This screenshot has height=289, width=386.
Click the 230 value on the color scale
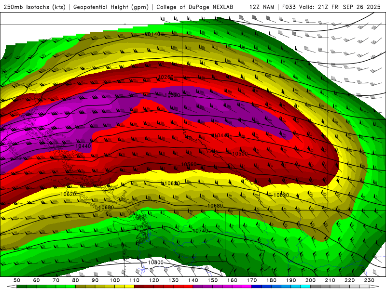369,280
